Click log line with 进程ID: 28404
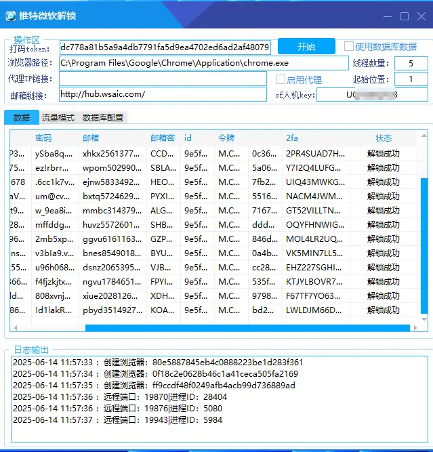The width and height of the screenshot is (433, 452). (x=120, y=397)
